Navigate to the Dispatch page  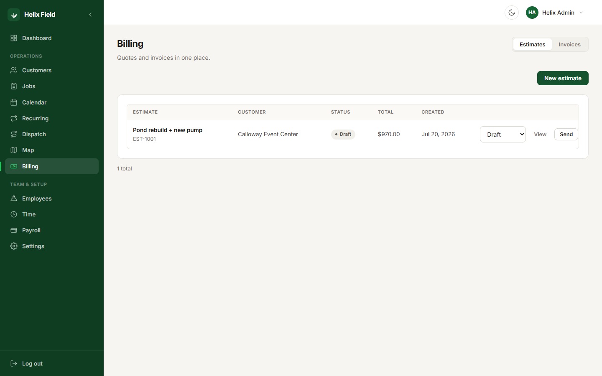(x=52, y=134)
